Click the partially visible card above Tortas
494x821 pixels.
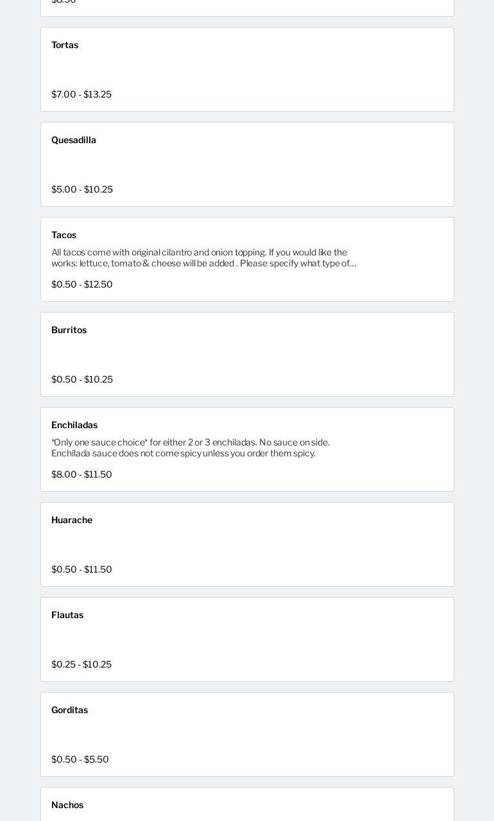point(247,6)
